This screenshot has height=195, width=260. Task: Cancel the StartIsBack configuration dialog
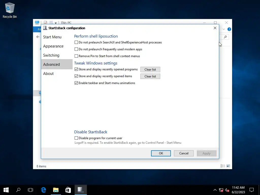tap(184, 153)
